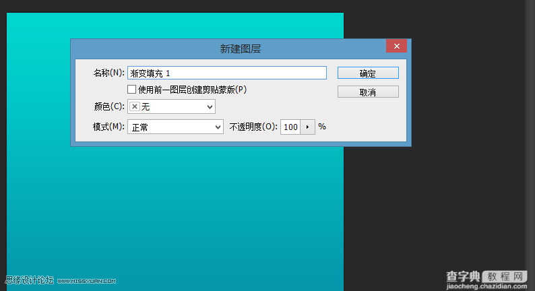535x291 pixels.
Task: Click the 取消 button
Action: point(368,92)
